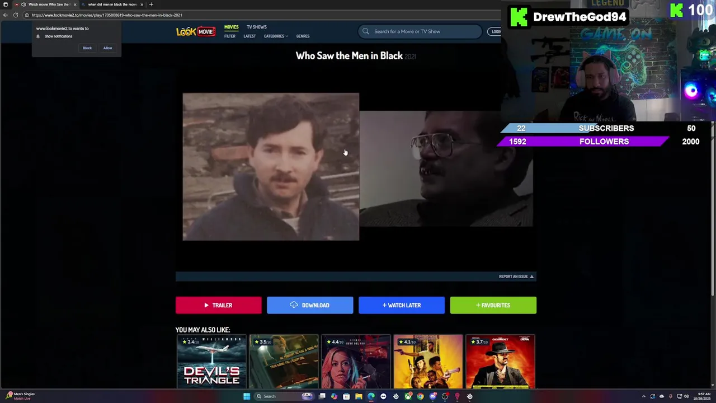716x403 pixels.
Task: Close the when did men in black tab
Action: [142, 4]
